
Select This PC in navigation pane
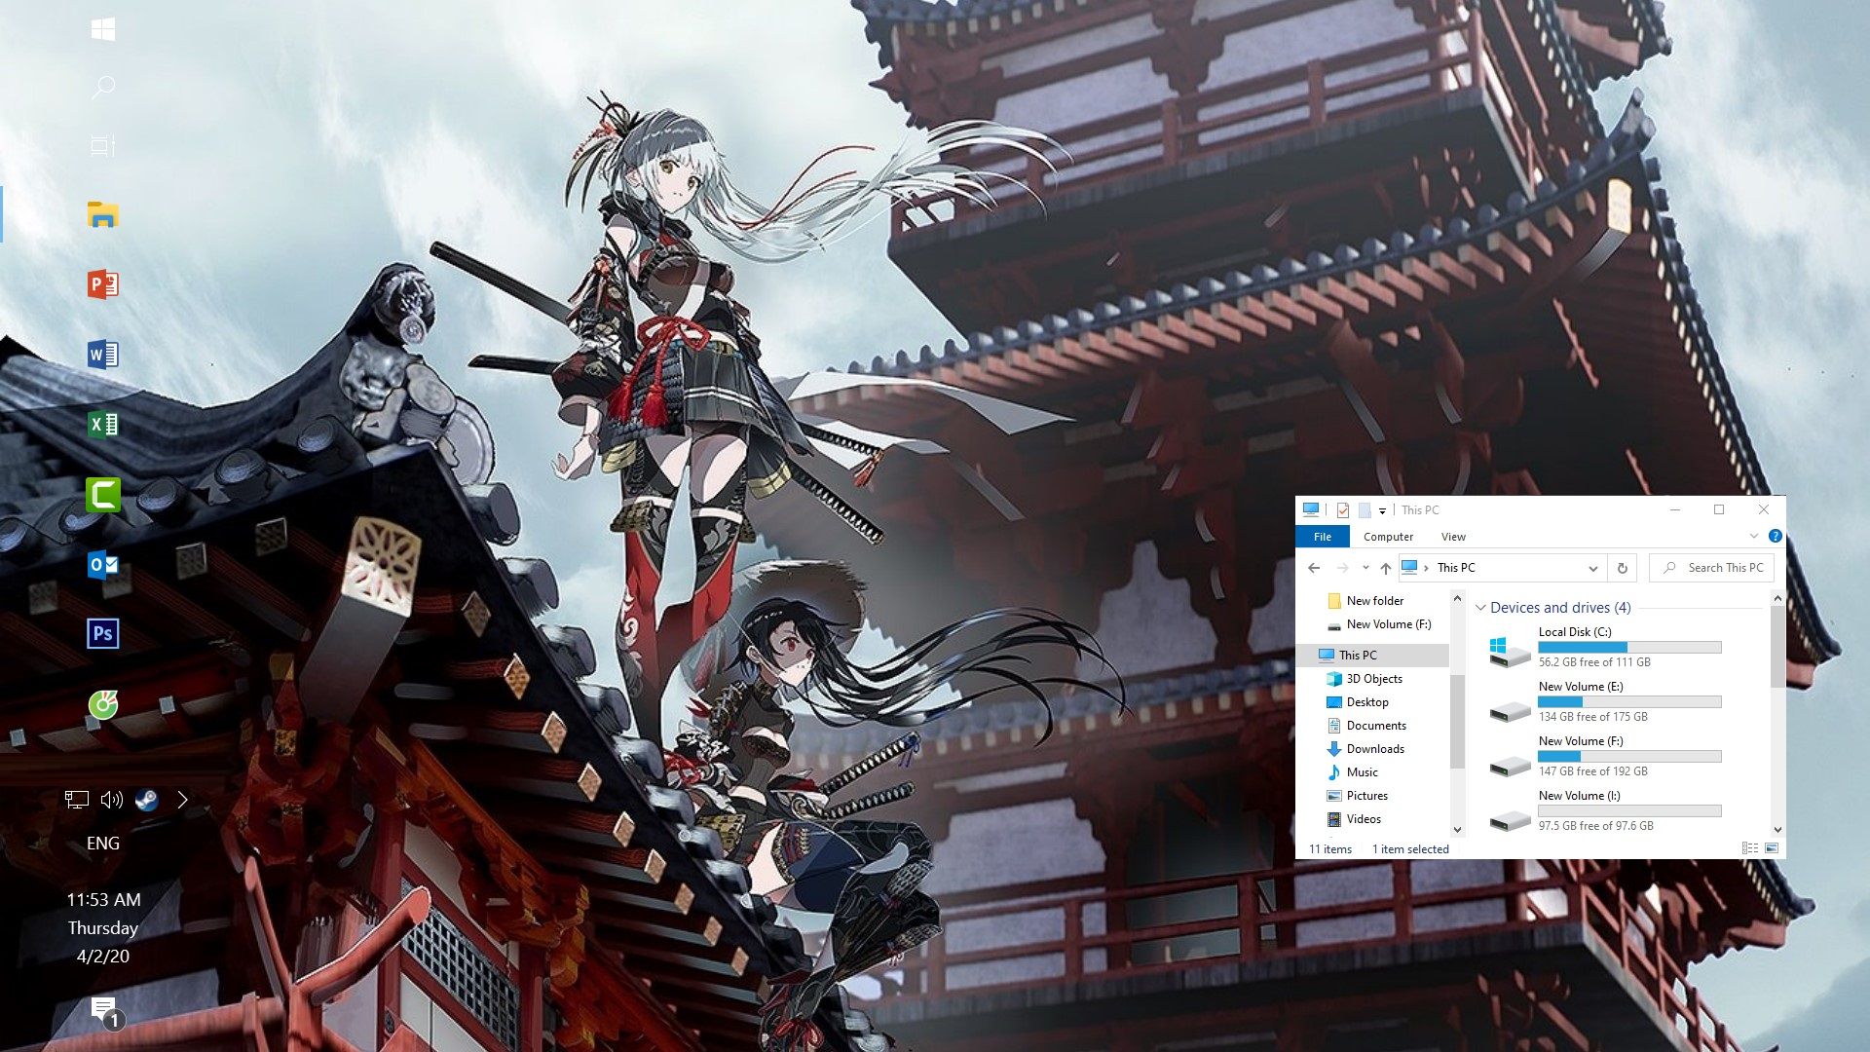[x=1358, y=654]
